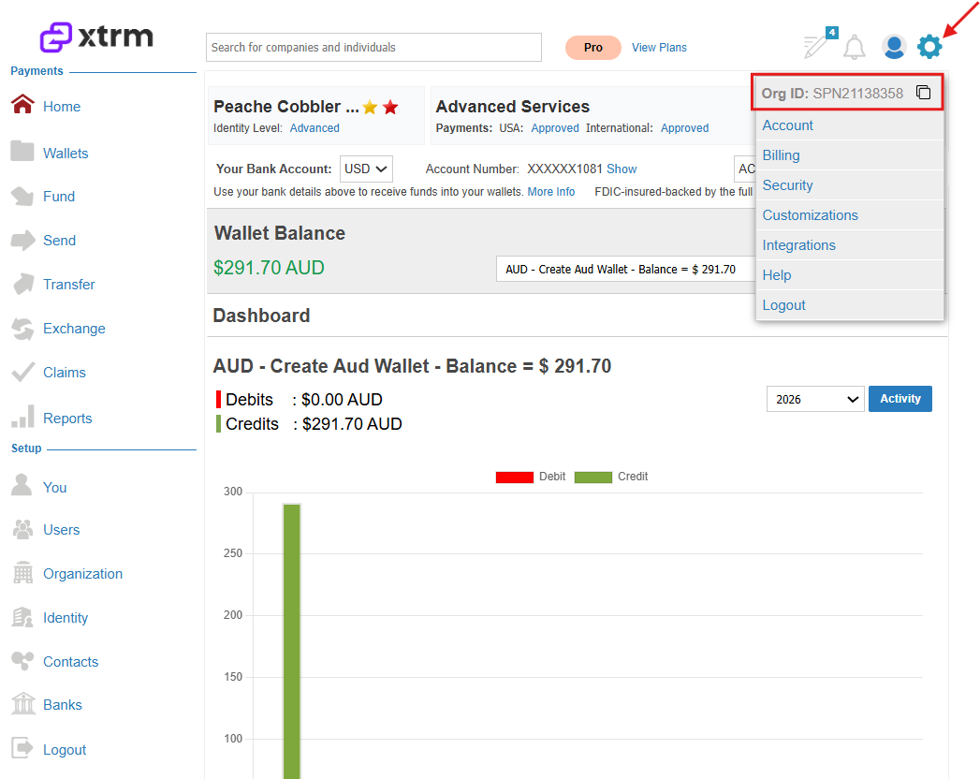Click Show next to account number
The width and height of the screenshot is (980, 779).
pyautogui.click(x=622, y=169)
